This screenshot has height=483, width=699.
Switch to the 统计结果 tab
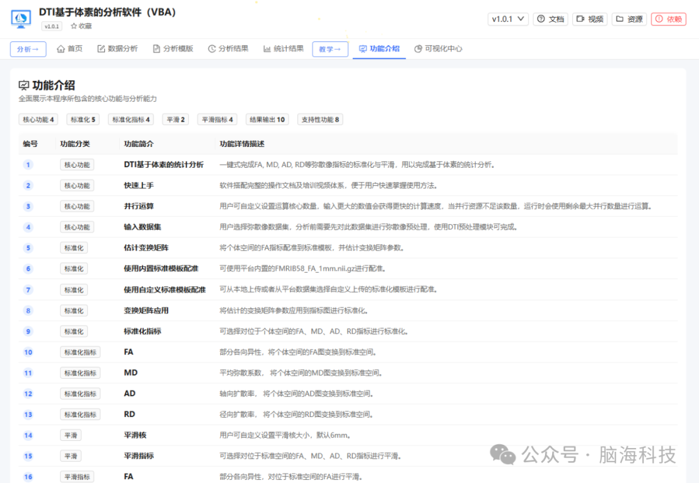[283, 49]
